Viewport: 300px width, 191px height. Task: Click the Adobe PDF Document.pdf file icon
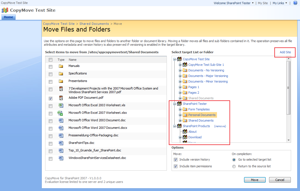[x=61, y=98]
